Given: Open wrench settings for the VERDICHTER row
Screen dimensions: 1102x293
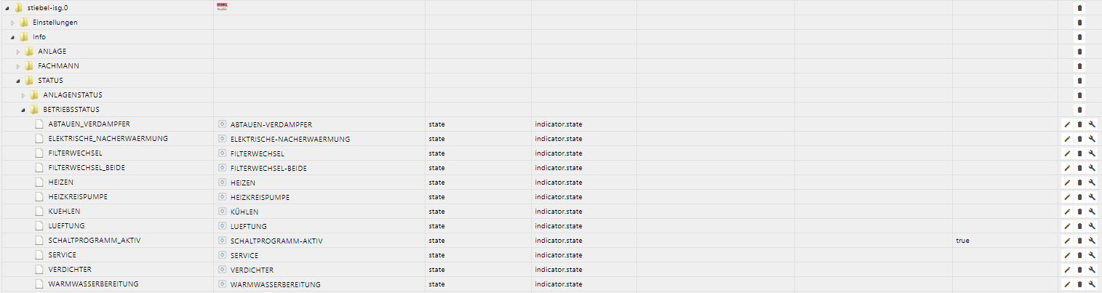Looking at the screenshot, I should (1092, 270).
